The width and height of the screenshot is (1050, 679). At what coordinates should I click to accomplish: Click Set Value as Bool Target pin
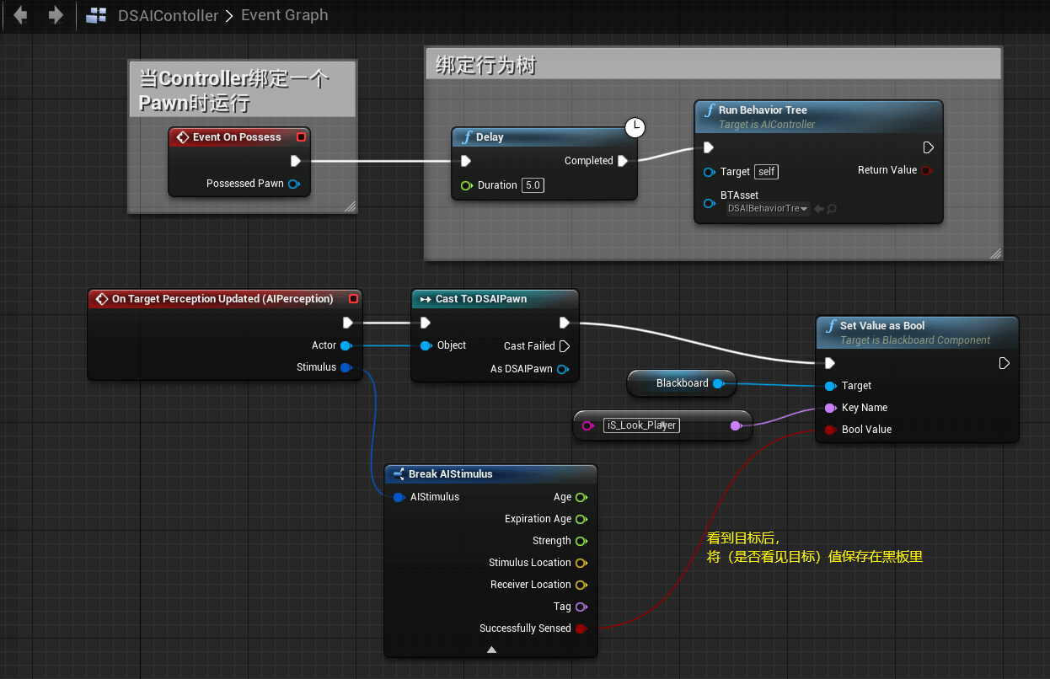coord(830,386)
